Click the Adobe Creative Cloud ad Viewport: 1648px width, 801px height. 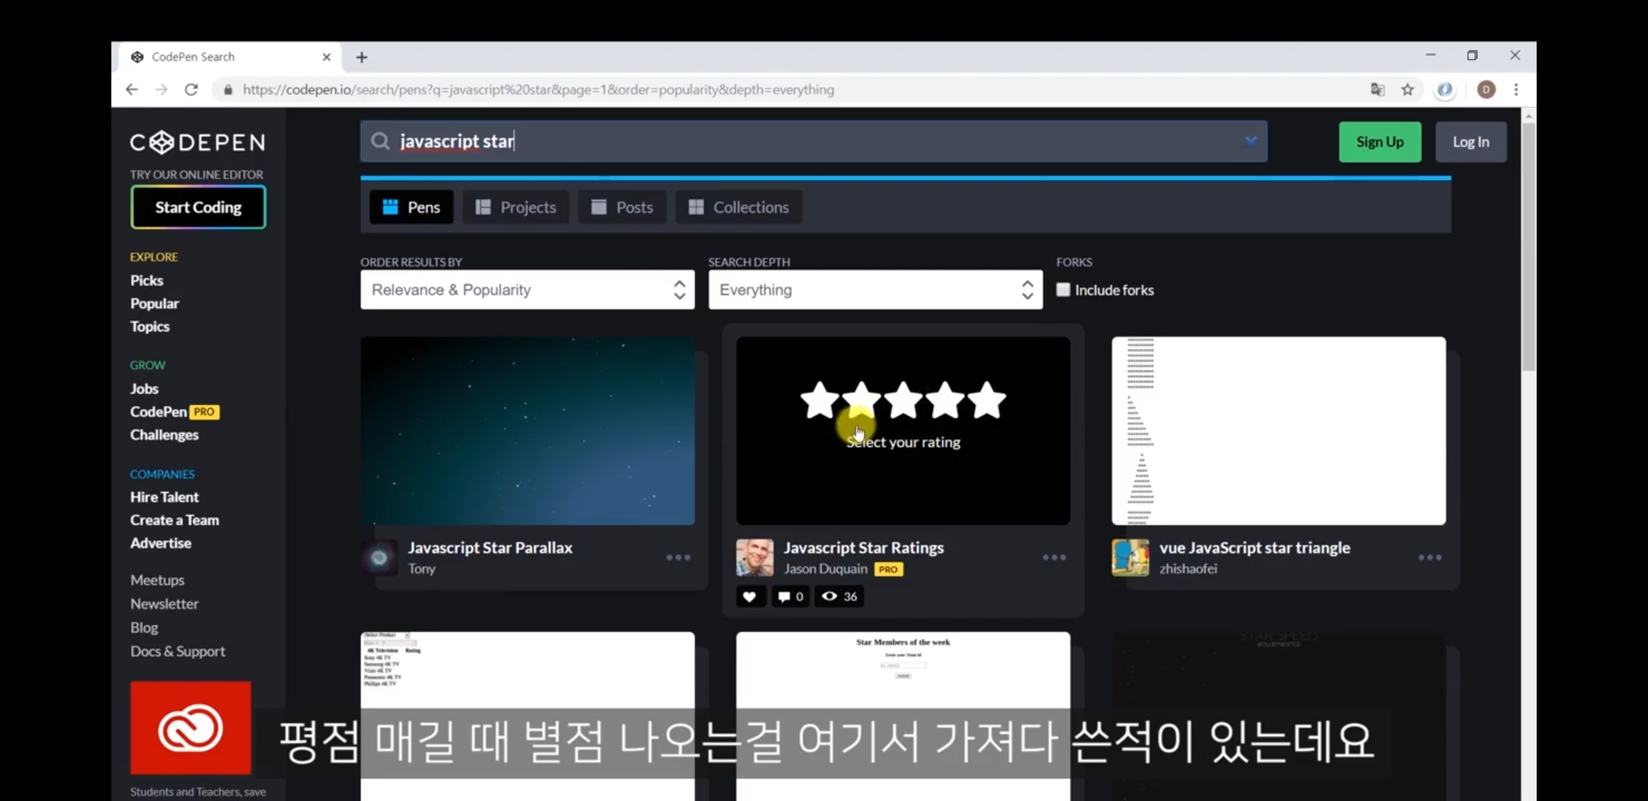[x=190, y=728]
